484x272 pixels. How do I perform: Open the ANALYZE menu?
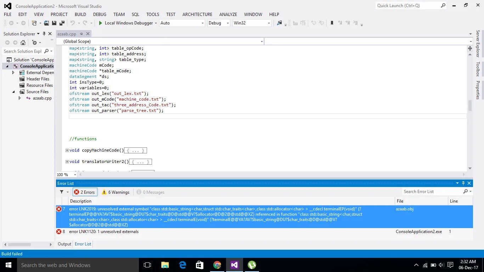pyautogui.click(x=228, y=15)
